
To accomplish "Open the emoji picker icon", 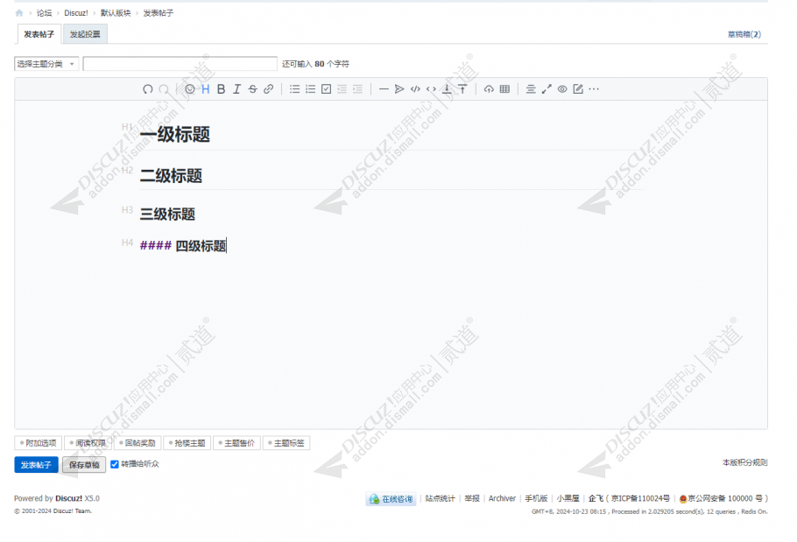I will (189, 89).
